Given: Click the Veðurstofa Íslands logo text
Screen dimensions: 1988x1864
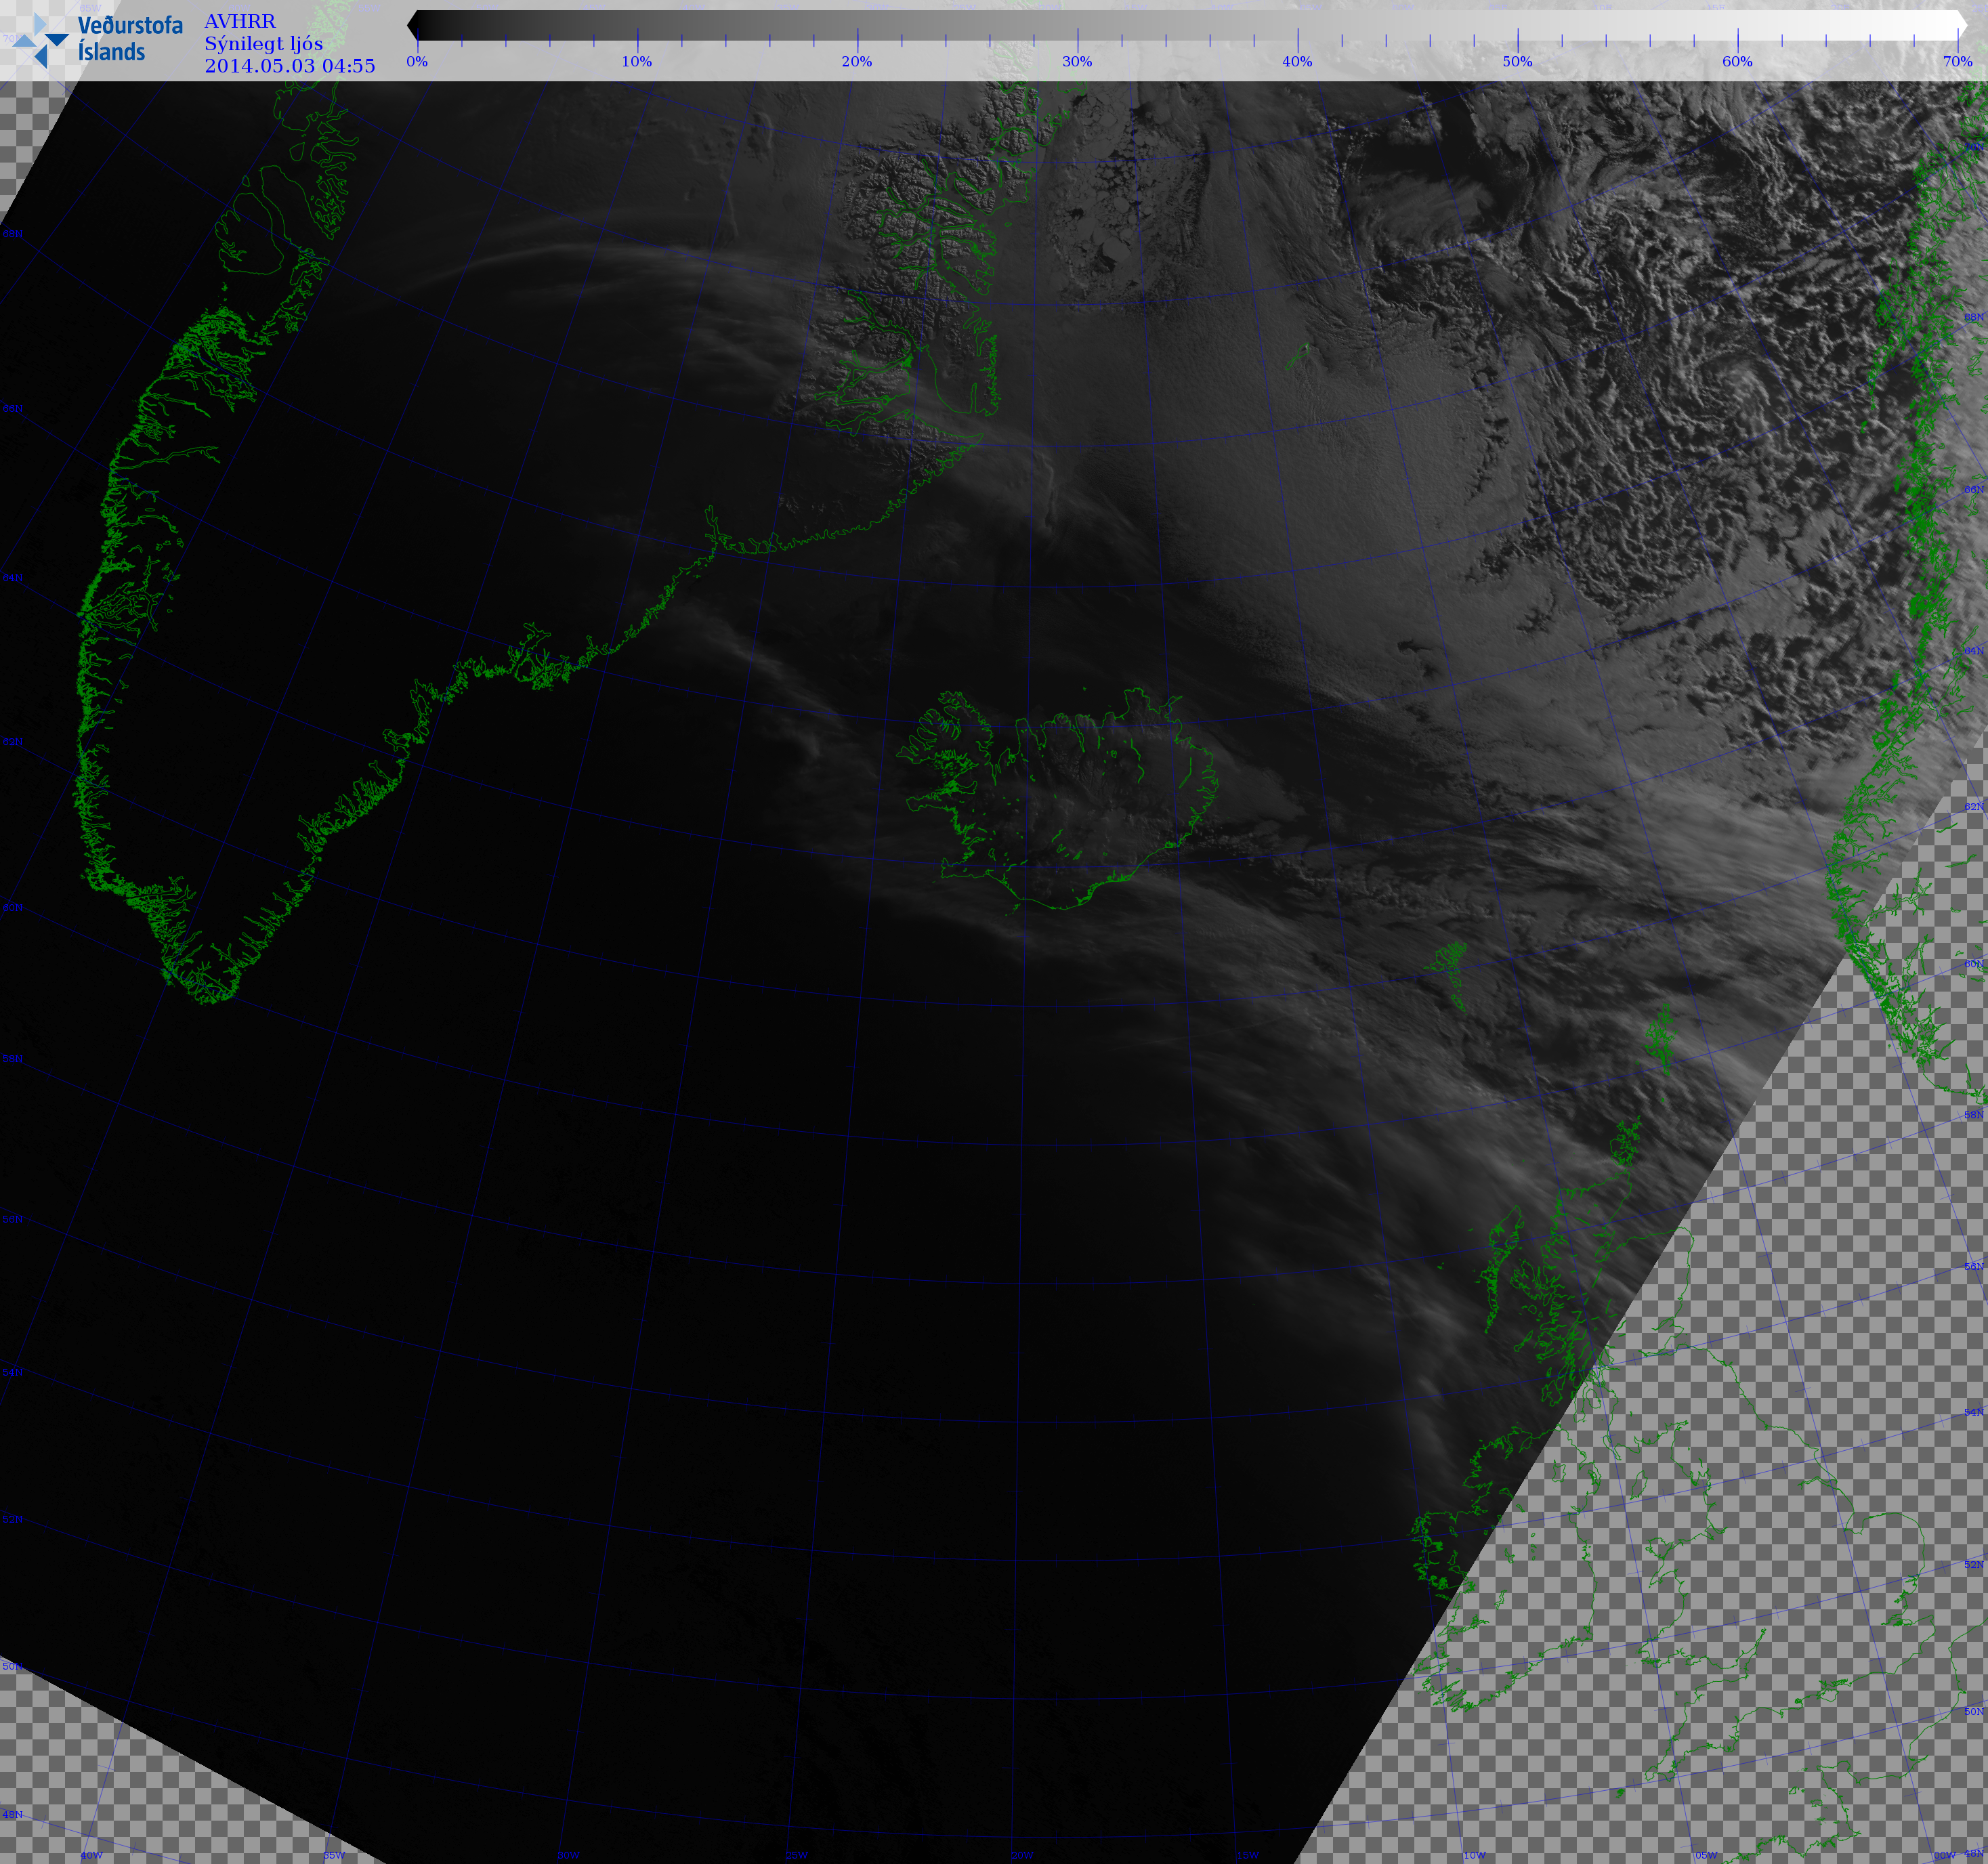Looking at the screenshot, I should [130, 39].
